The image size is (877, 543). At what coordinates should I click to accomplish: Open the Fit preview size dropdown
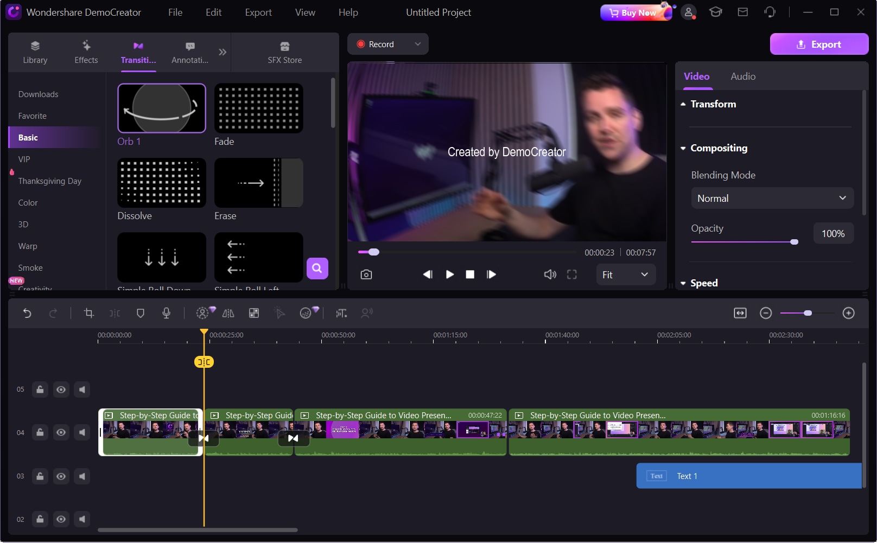click(x=625, y=275)
